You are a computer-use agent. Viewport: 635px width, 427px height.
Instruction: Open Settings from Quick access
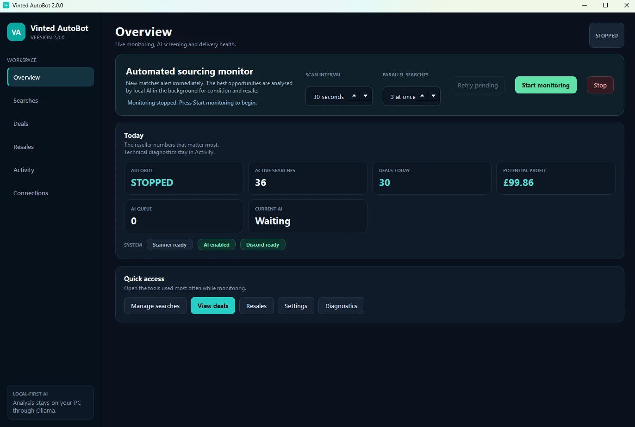point(296,306)
